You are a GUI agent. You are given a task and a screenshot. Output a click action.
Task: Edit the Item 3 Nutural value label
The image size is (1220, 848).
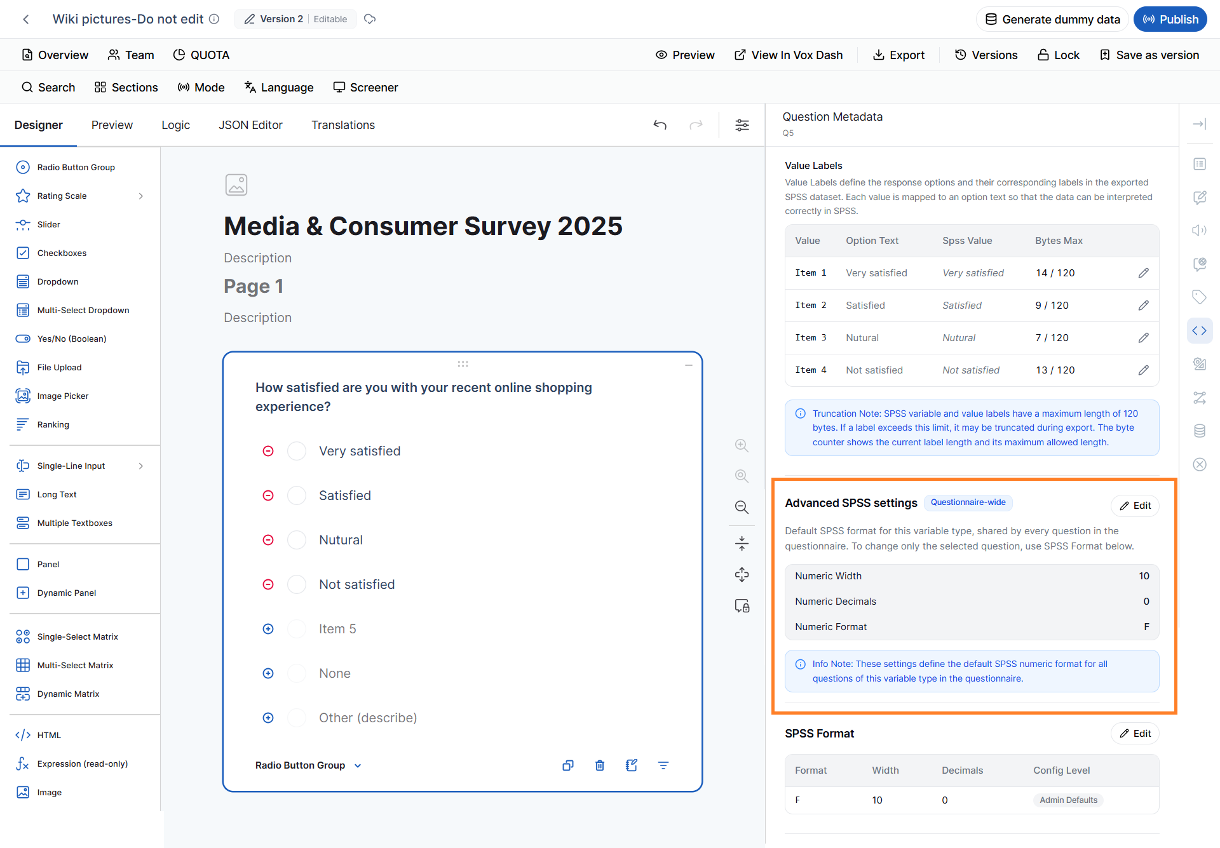click(1143, 338)
